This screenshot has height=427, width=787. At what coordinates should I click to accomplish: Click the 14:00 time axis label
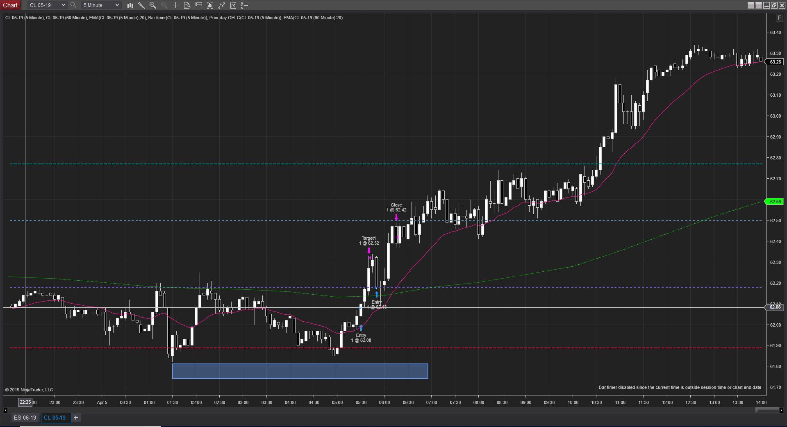click(761, 402)
